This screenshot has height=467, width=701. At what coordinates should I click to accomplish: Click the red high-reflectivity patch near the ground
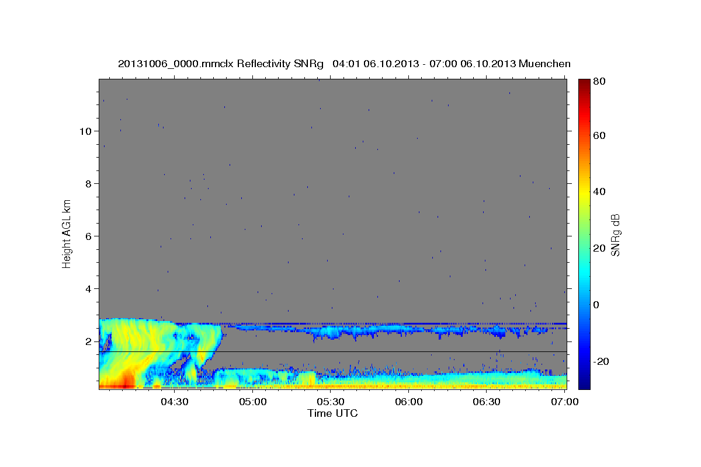[x=119, y=382]
